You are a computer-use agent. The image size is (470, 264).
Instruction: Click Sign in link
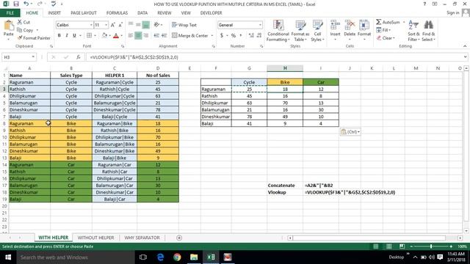tap(452, 12)
